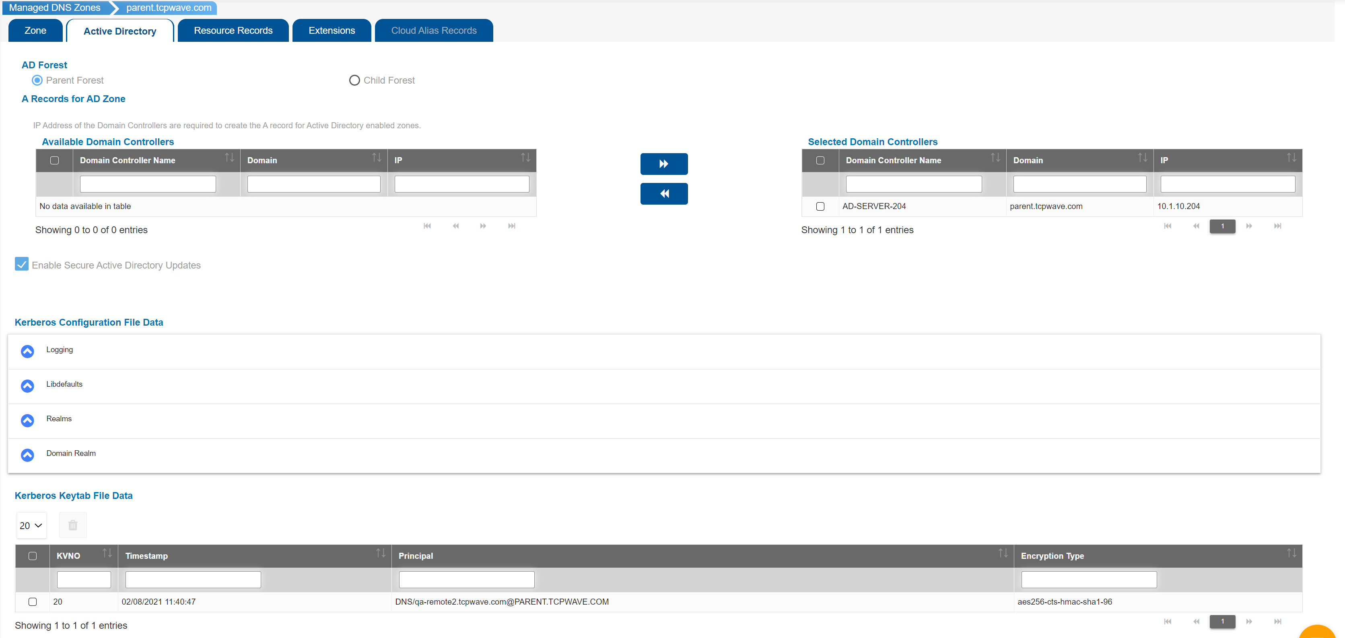
Task: Sort keytab table by Principal
Action: [1003, 553]
